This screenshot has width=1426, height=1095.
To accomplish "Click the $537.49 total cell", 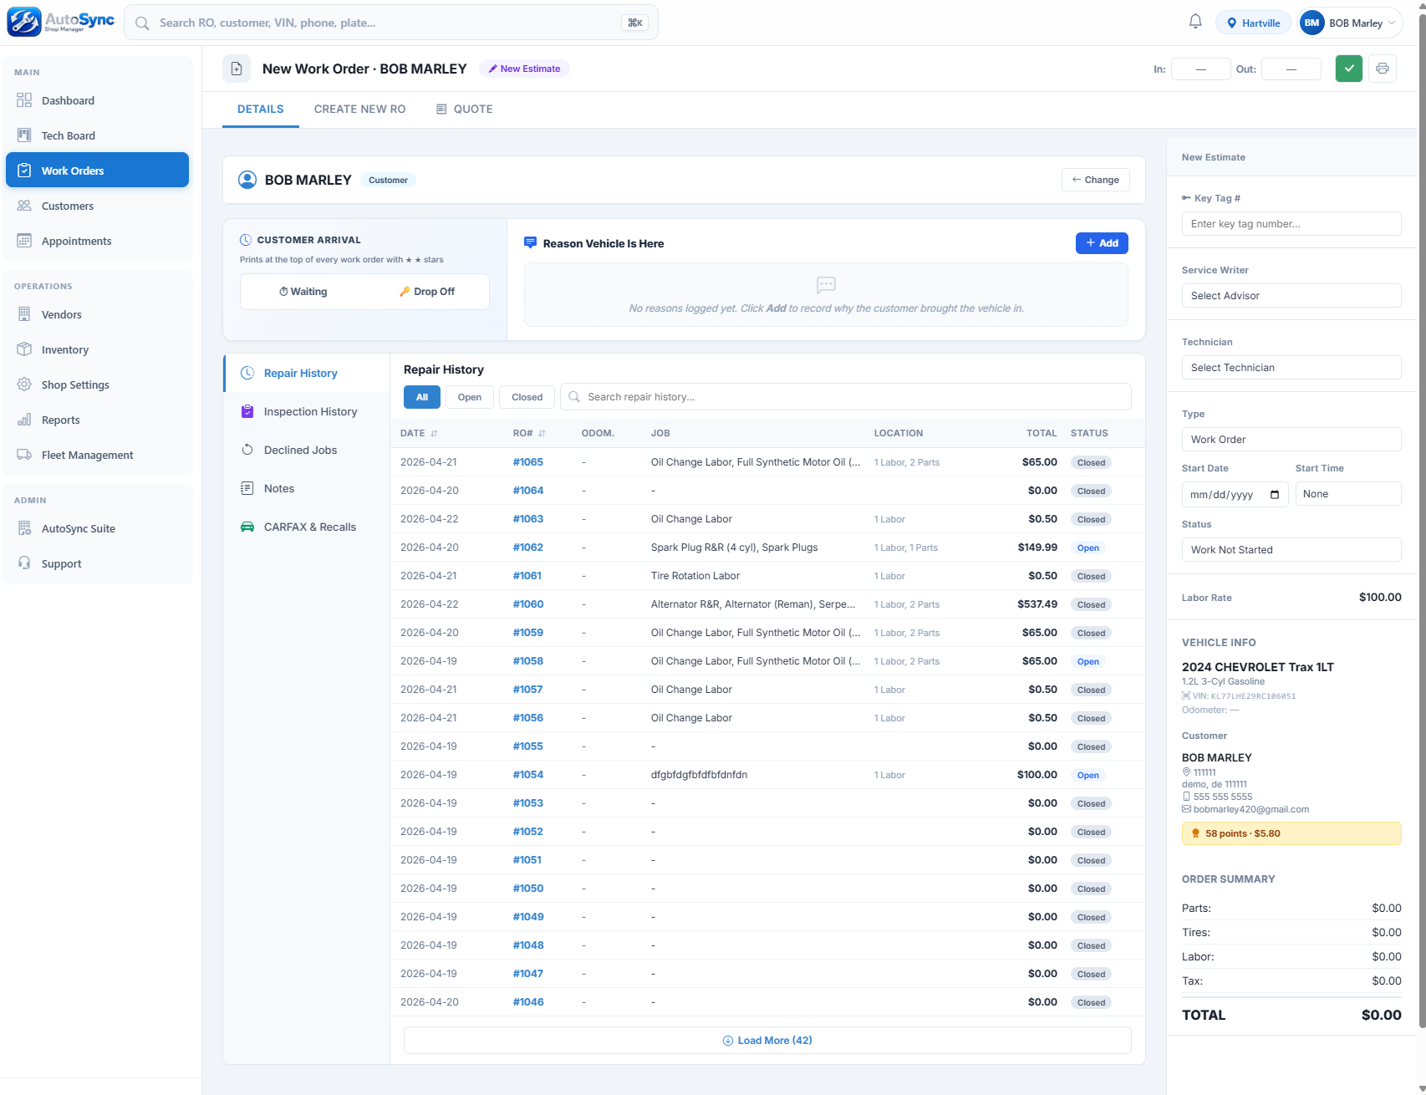I will tap(1037, 604).
